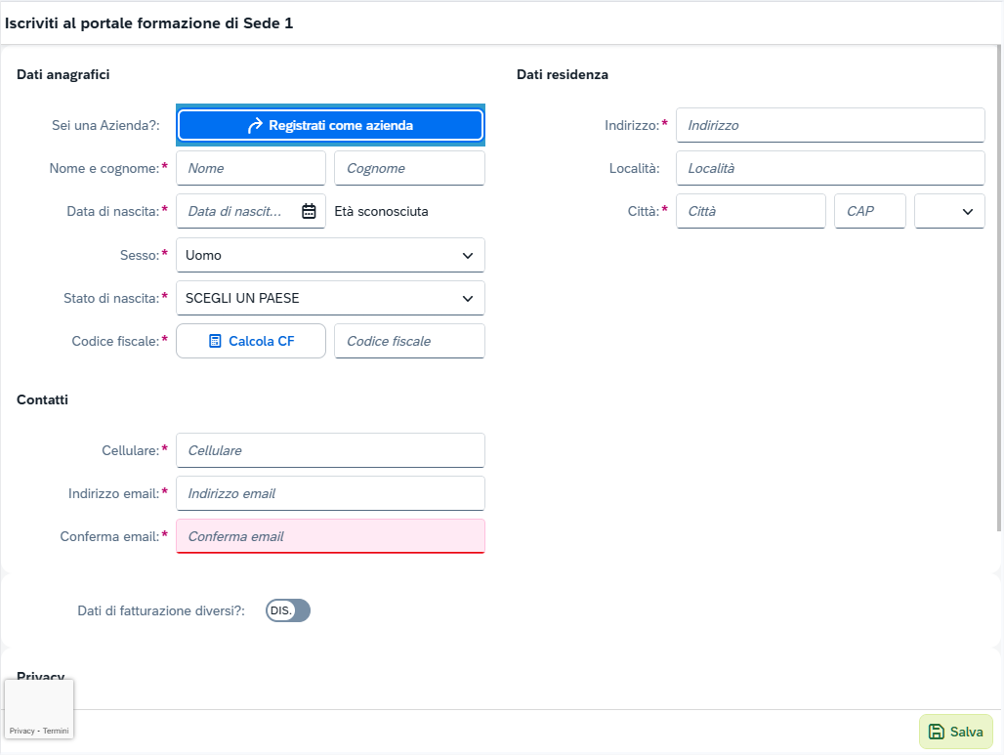
Task: Focus the Cellulare input field
Action: click(330, 450)
